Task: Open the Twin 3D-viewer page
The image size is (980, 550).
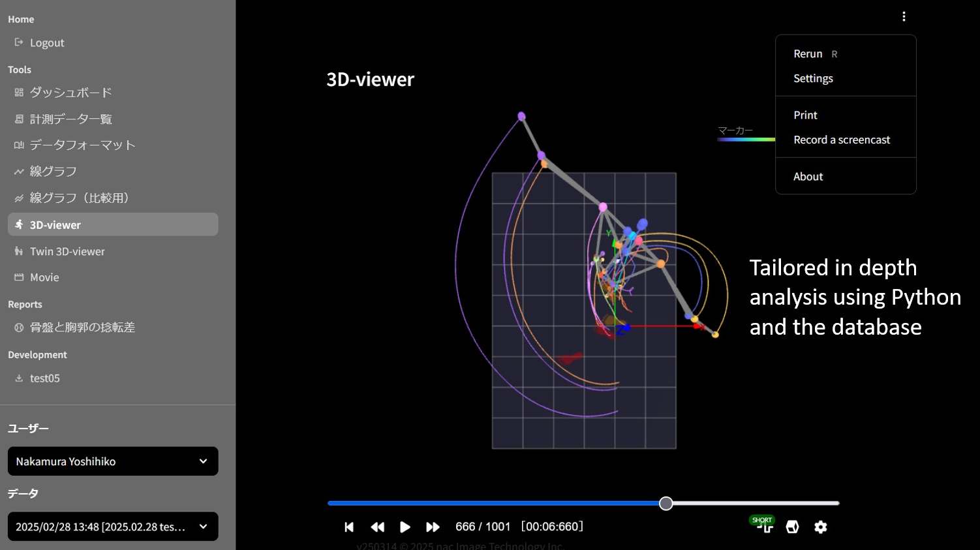Action: coord(67,251)
